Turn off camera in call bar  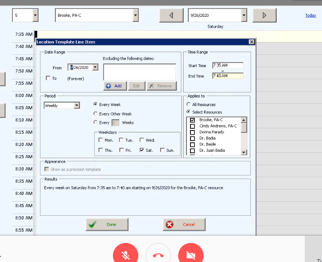[191, 255]
